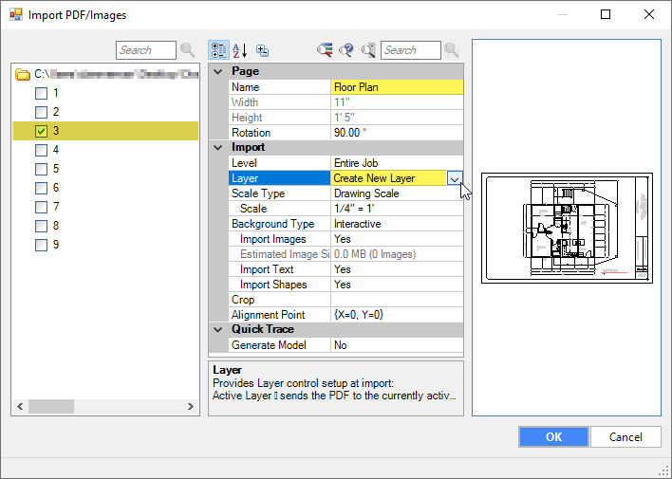This screenshot has width=672, height=479.
Task: Click the Generate Model value No
Action: click(x=397, y=345)
